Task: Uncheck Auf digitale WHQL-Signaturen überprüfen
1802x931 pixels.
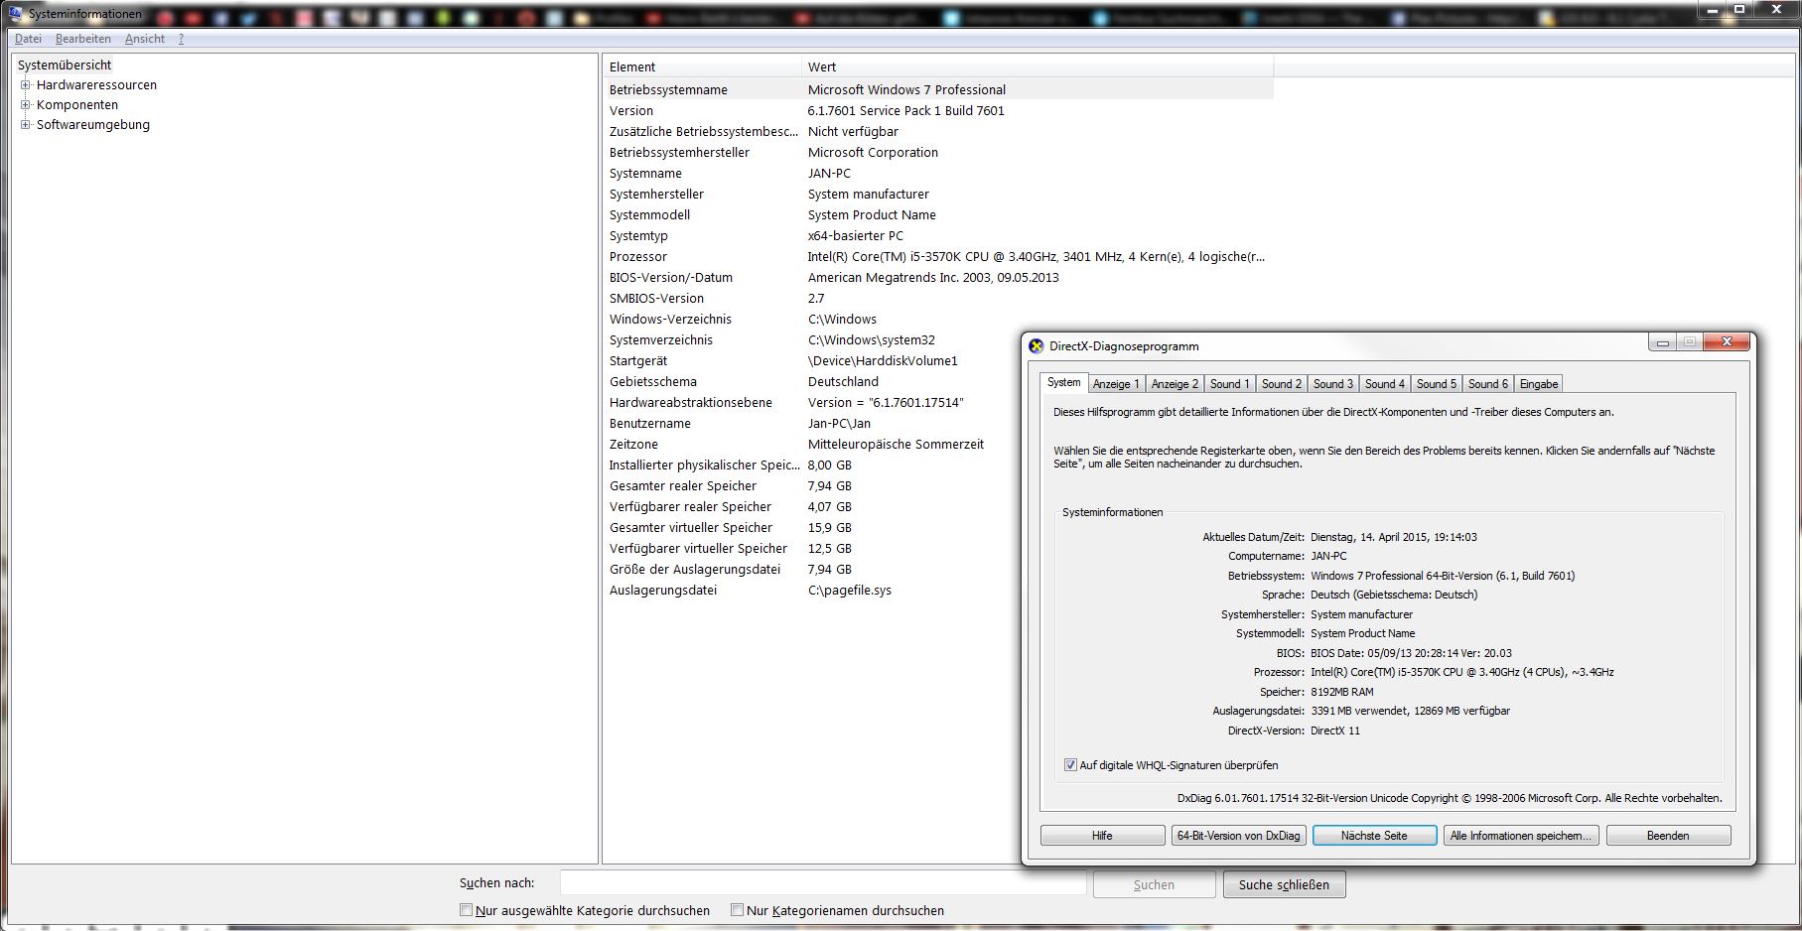Action: click(1070, 765)
